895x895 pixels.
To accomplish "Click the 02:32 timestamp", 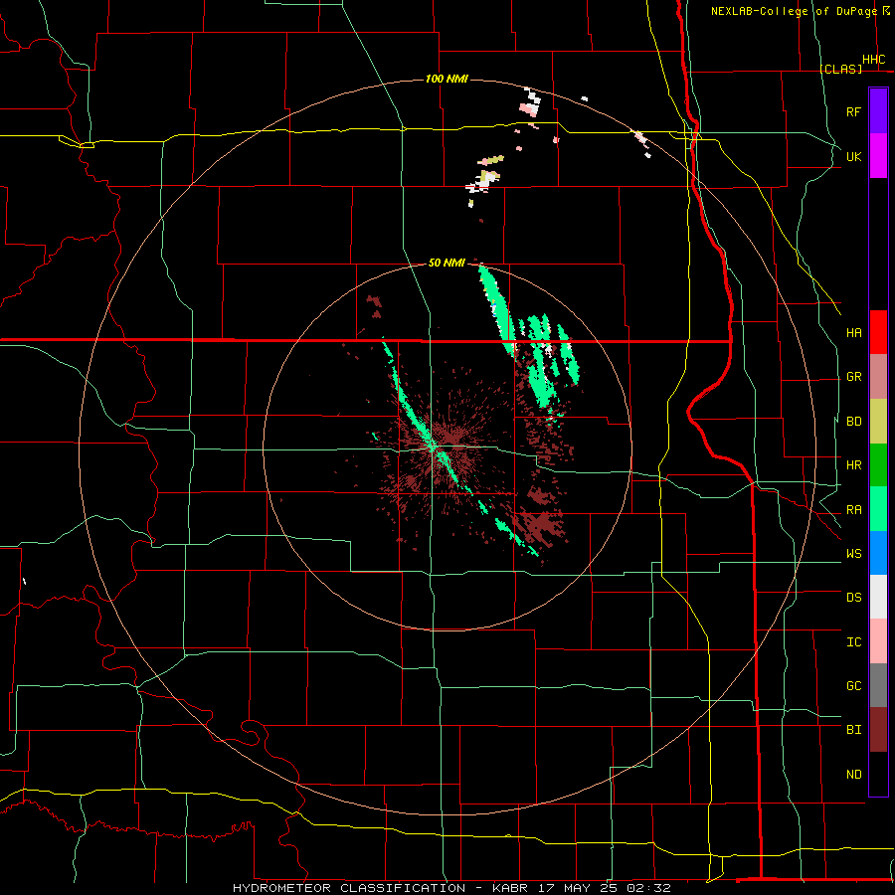I will click(x=648, y=888).
